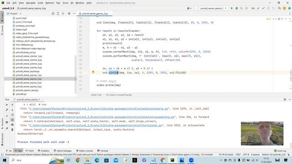Open the Refactor menu

tap(50, 3)
